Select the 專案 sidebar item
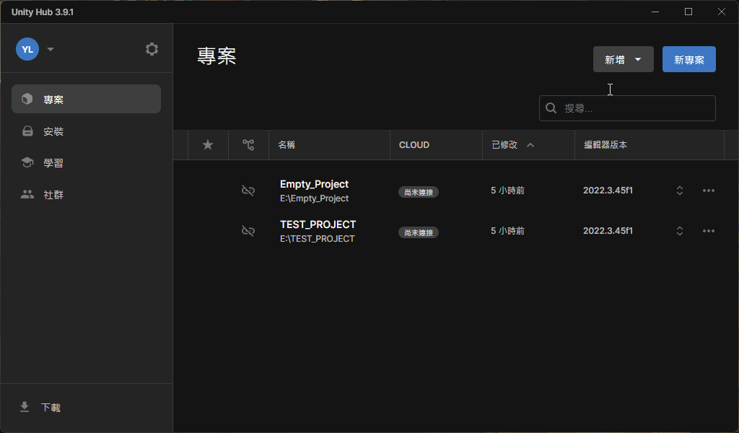This screenshot has width=739, height=433. pyautogui.click(x=86, y=99)
